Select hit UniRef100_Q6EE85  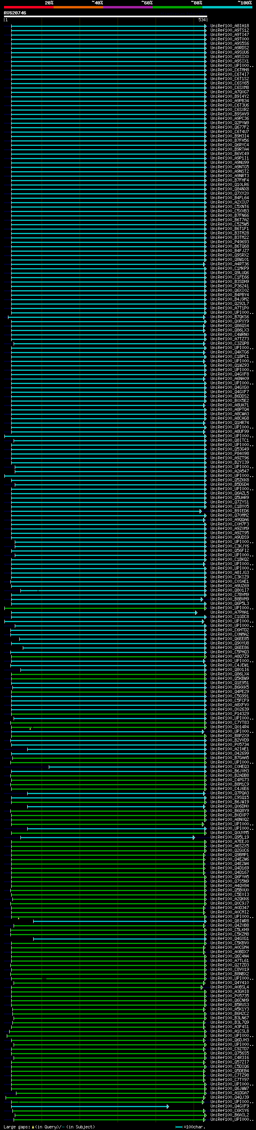pyautogui.click(x=230, y=639)
